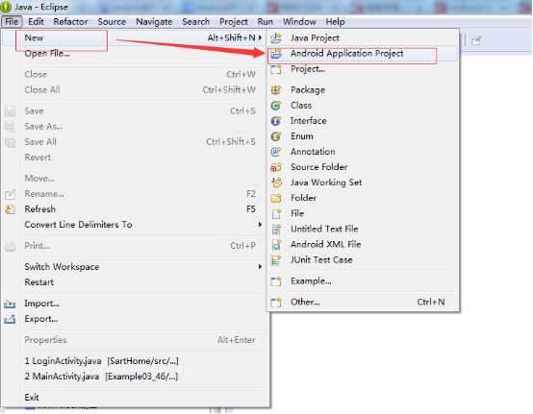Expand Convert Line Delimiters To arrow
Viewport: 533px width, 414px height.
click(x=260, y=225)
